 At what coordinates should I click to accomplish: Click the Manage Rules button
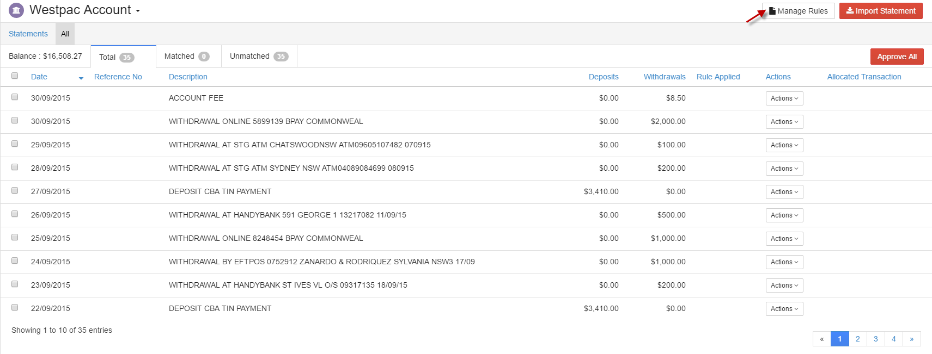coord(798,11)
